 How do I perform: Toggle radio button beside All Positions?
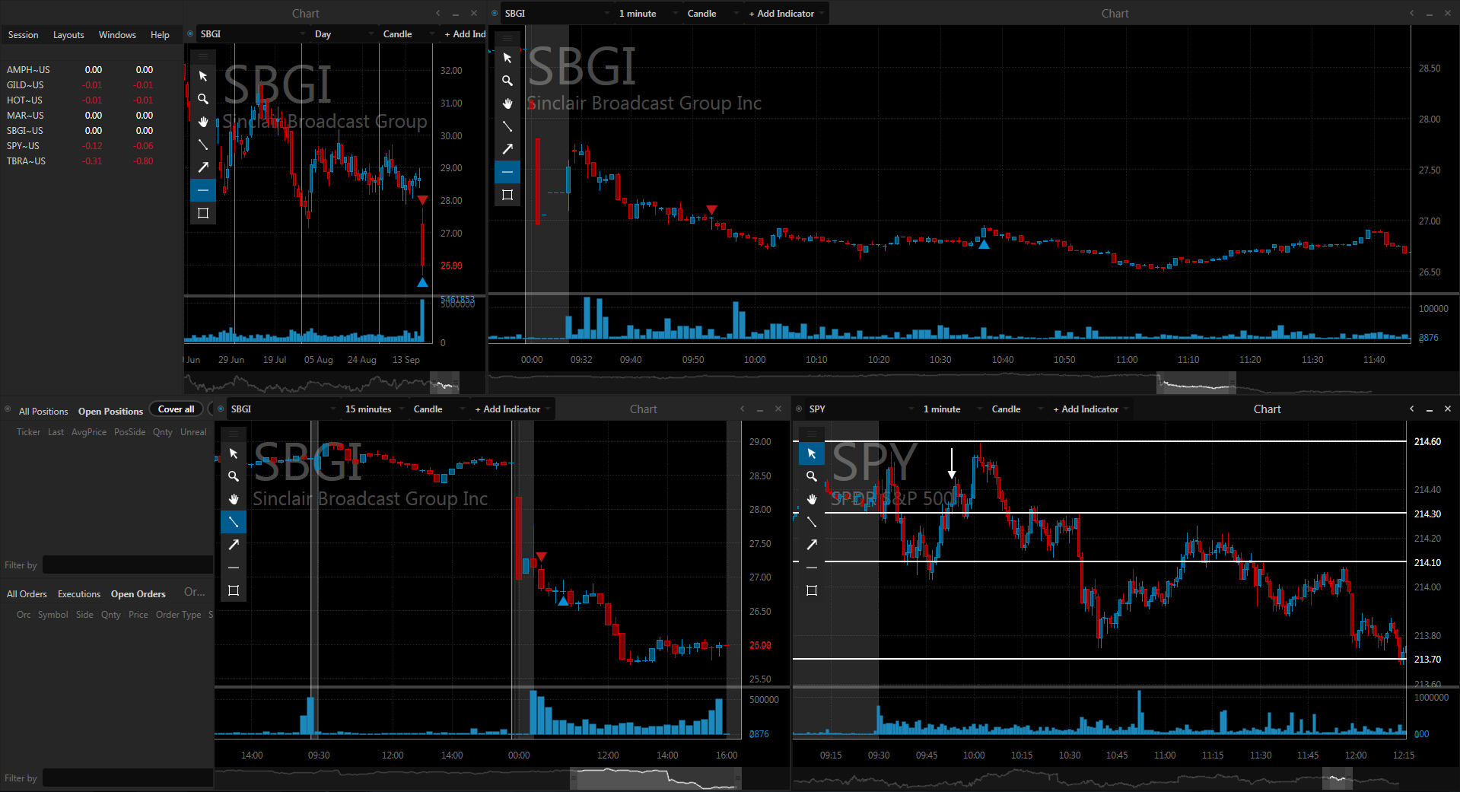tap(8, 409)
